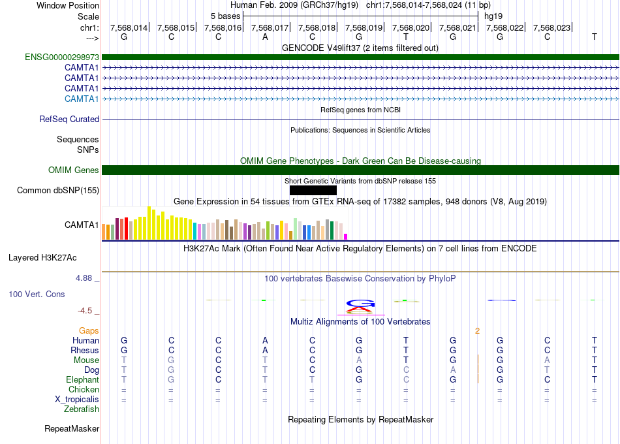This screenshot has height=444, width=620.
Task: Click the H3K27Ac Mark ENCODE track title
Action: 360,249
